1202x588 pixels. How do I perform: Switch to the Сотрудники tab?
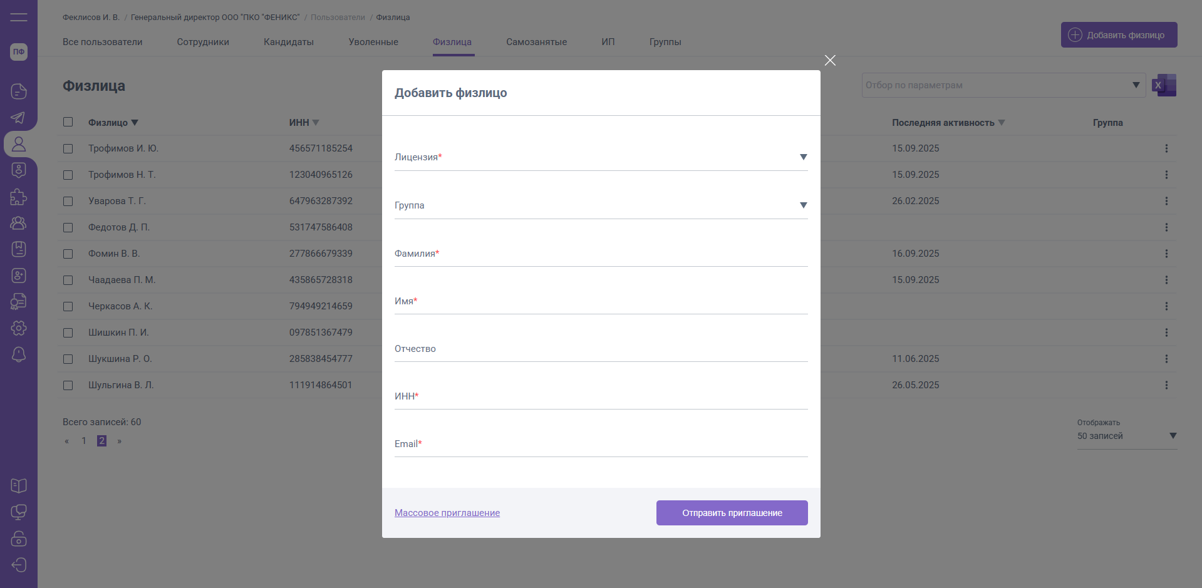[203, 42]
